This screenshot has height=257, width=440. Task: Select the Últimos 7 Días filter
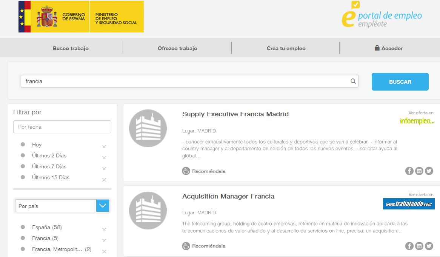pyautogui.click(x=49, y=166)
